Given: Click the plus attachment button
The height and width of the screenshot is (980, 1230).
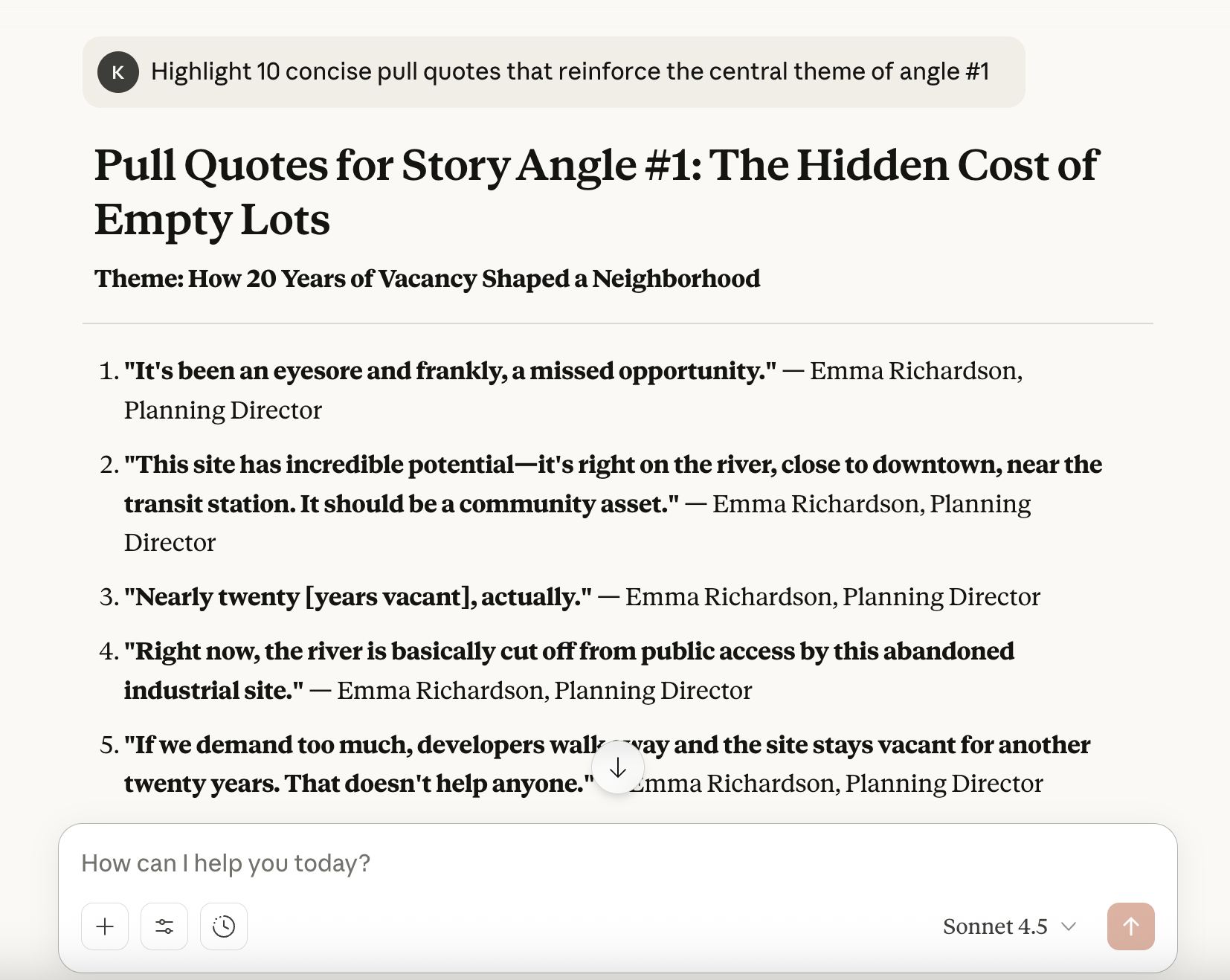Looking at the screenshot, I should point(105,926).
